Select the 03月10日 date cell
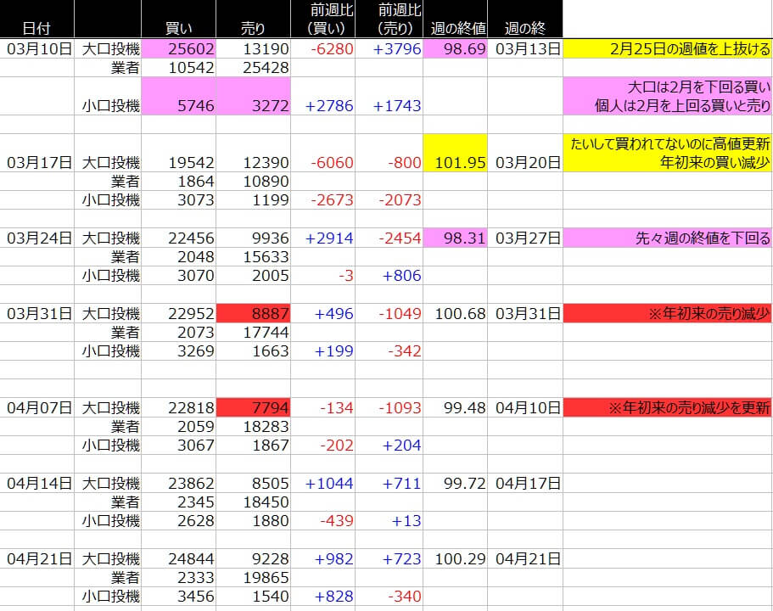This screenshot has width=773, height=611. 37,49
